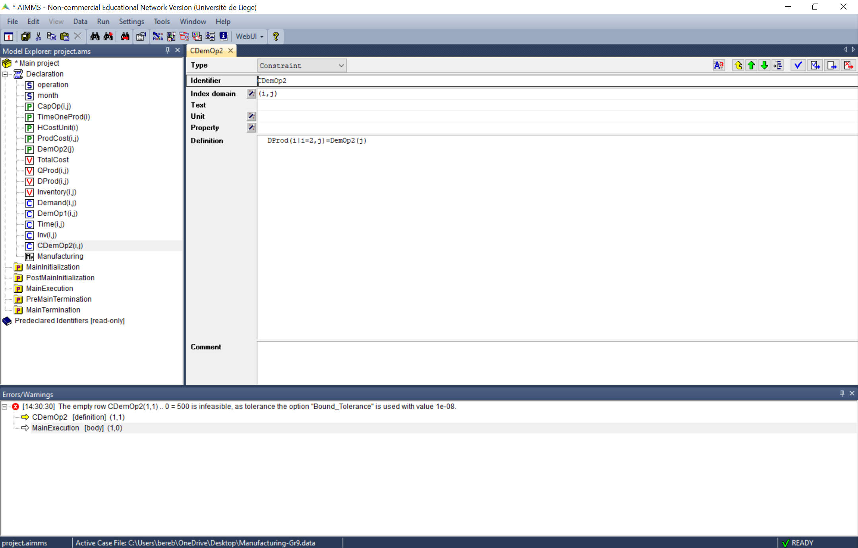Image resolution: width=858 pixels, height=548 pixels.
Task: Click the attribute form icon in the toolbar
Action: (141, 37)
